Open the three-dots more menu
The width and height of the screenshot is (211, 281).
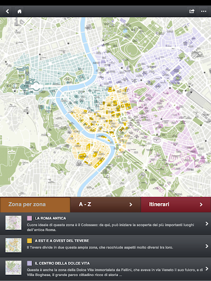[x=203, y=12]
